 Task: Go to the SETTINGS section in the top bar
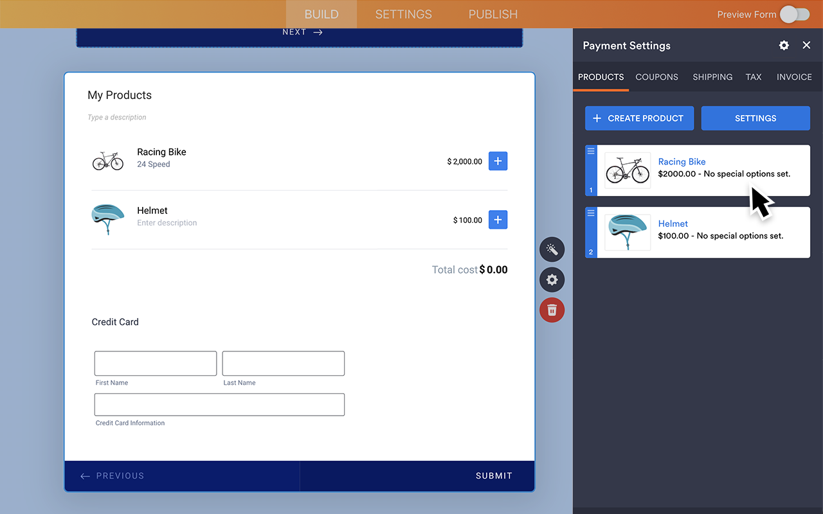403,13
